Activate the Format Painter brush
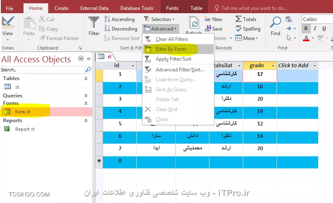333x203 pixels. click(59, 38)
